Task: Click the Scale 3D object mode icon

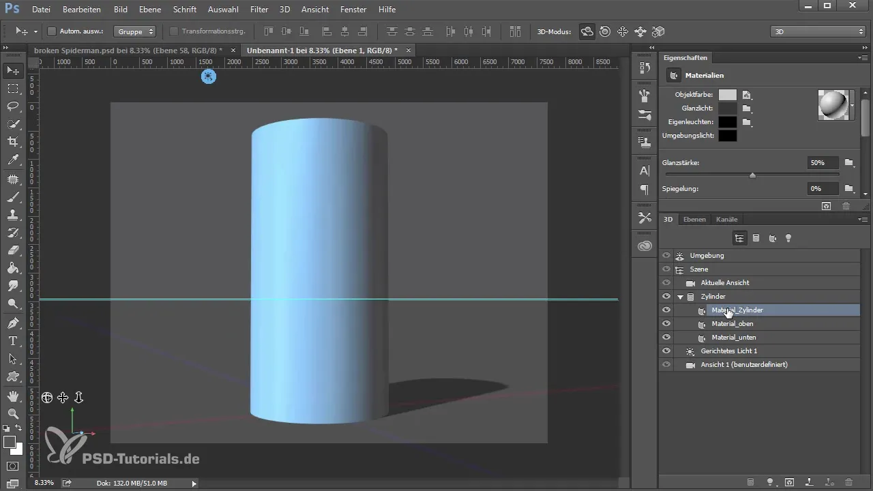Action: tap(658, 31)
